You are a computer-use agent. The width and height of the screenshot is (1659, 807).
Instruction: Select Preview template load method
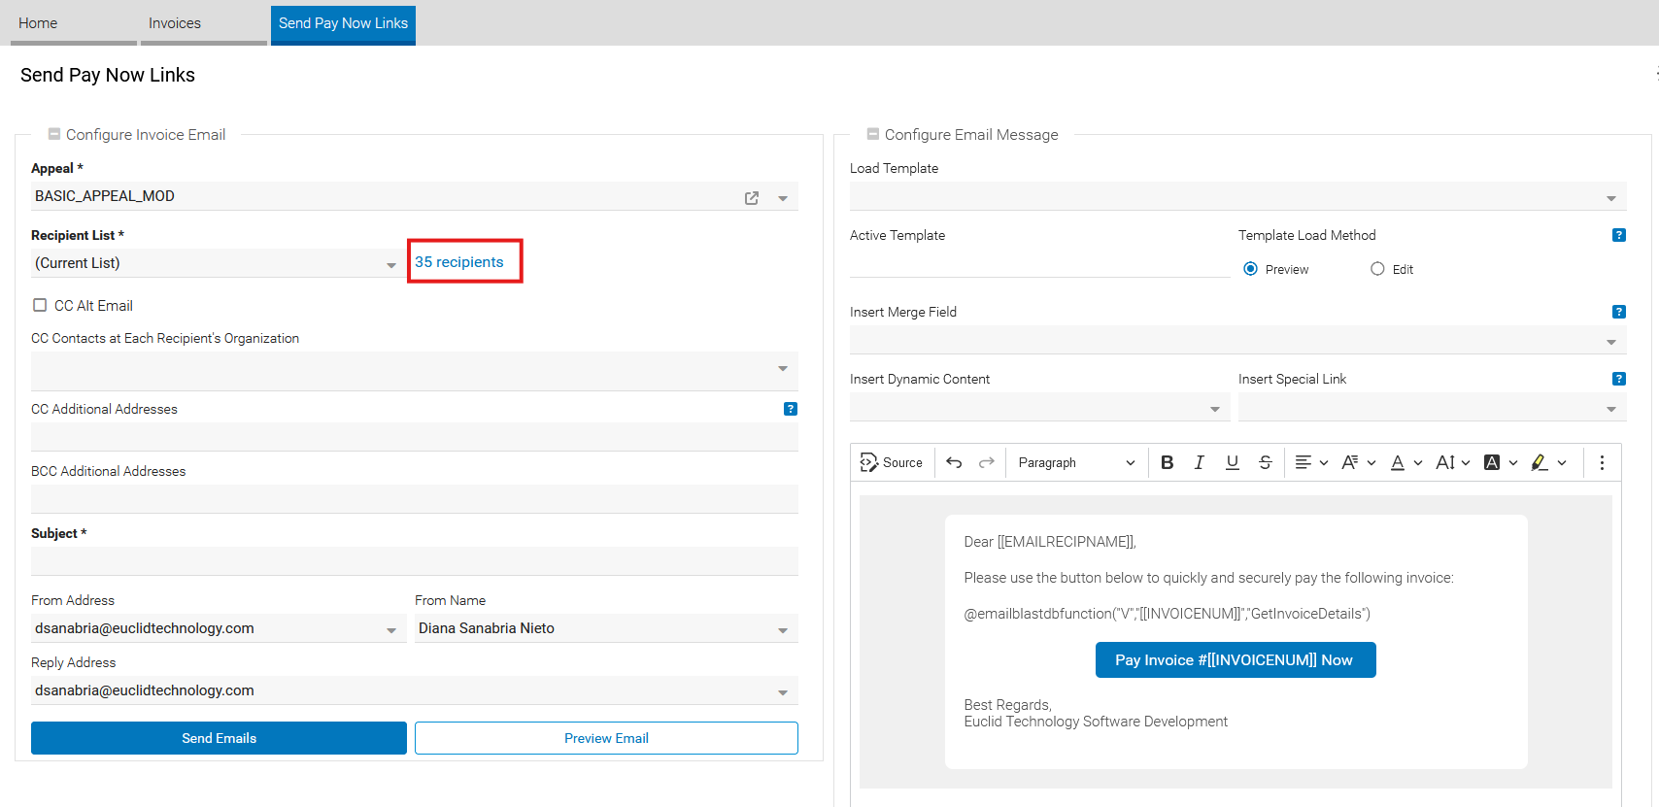click(x=1251, y=269)
